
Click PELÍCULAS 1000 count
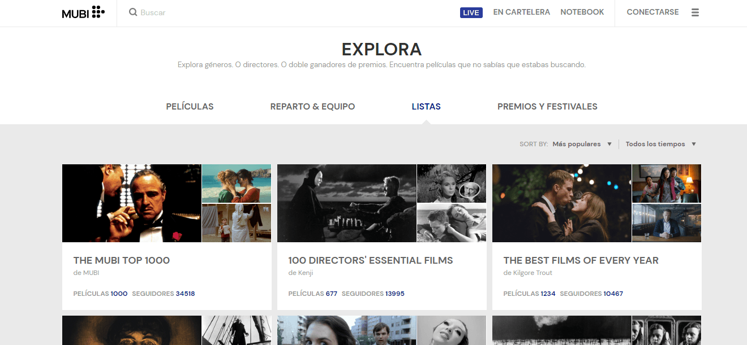point(101,294)
